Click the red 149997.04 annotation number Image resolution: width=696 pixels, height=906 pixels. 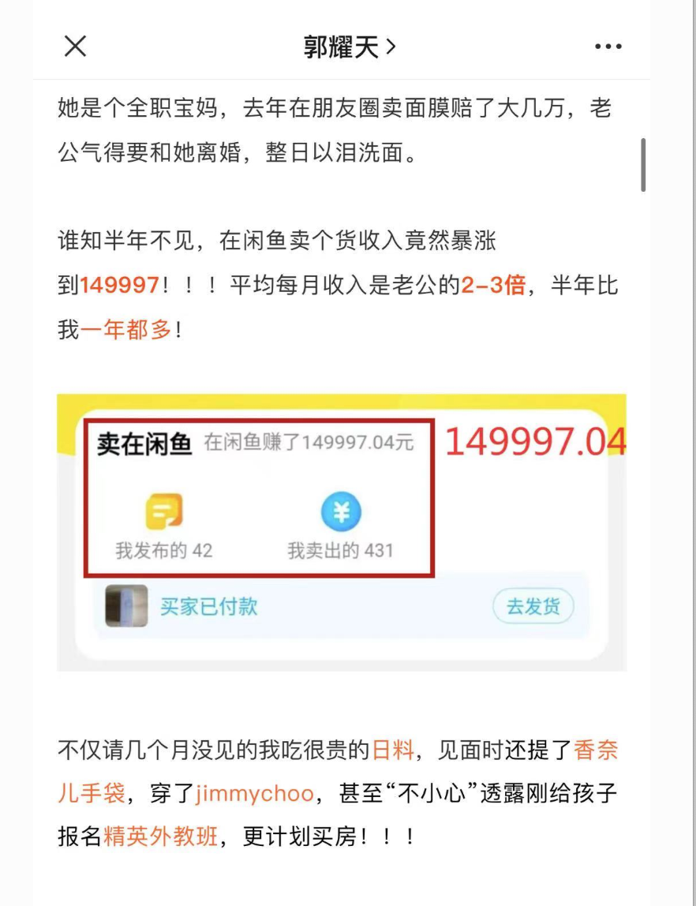(536, 442)
